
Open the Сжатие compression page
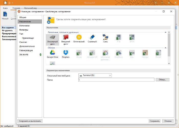coord(30,42)
